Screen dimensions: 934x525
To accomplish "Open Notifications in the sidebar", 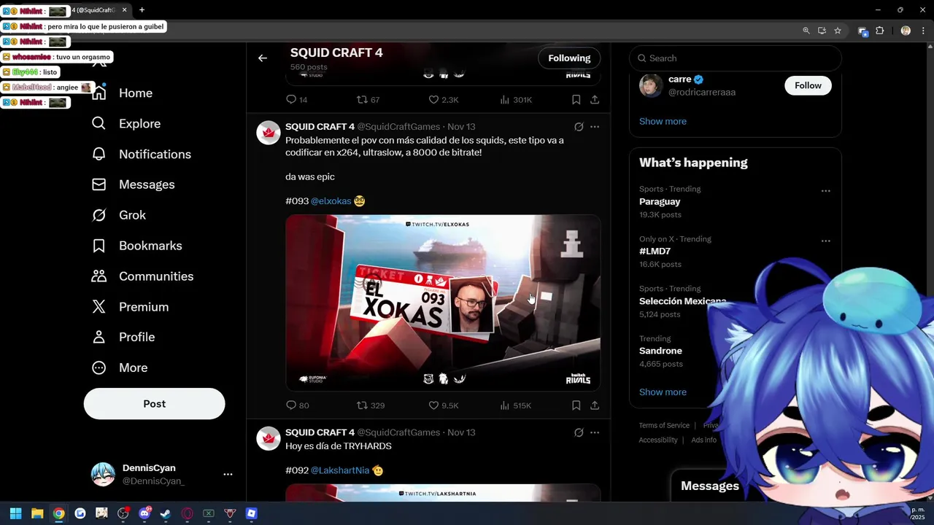I will (141, 155).
